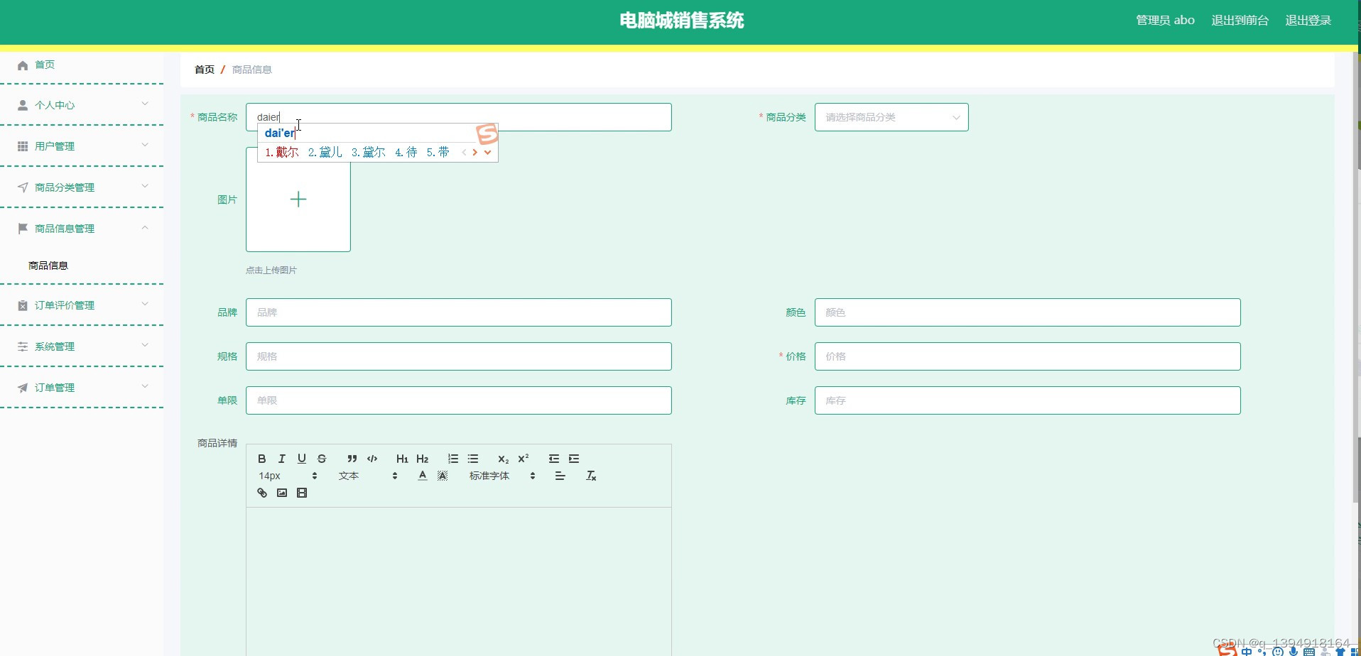
Task: Open the 商品信息 submenu item
Action: [48, 266]
